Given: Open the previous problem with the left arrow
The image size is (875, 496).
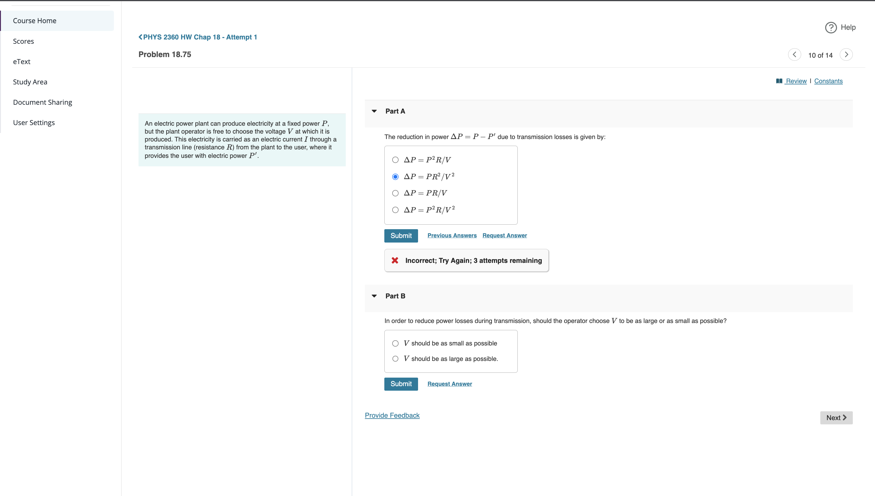Looking at the screenshot, I should pyautogui.click(x=794, y=55).
